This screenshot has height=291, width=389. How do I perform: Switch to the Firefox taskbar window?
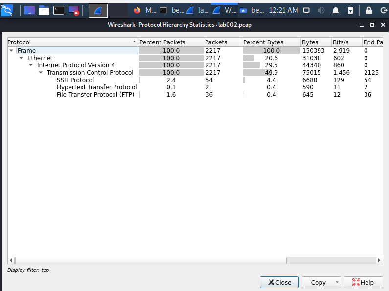[x=145, y=10]
